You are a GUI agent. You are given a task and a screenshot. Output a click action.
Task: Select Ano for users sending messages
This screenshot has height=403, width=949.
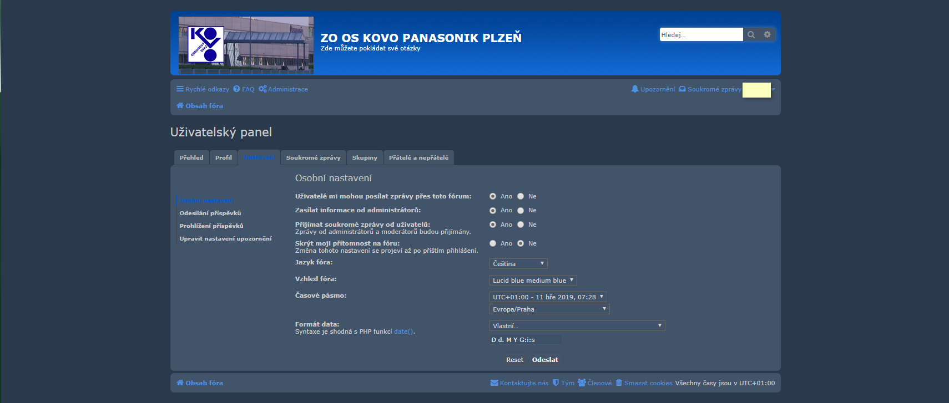493,196
